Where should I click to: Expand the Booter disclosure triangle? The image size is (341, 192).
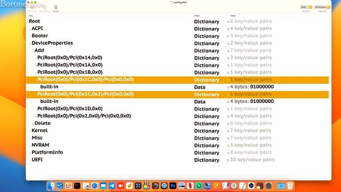[30, 36]
